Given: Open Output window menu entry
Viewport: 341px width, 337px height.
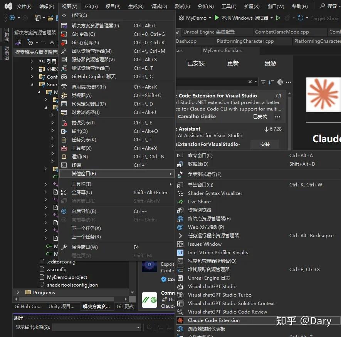Looking at the screenshot, I should [x=117, y=131].
